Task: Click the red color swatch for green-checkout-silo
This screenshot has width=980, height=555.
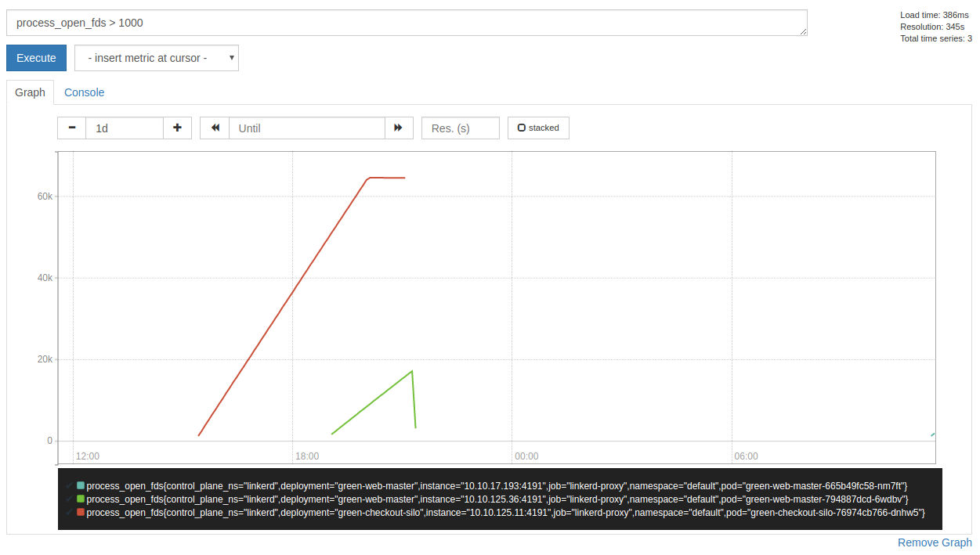Action: coord(81,513)
